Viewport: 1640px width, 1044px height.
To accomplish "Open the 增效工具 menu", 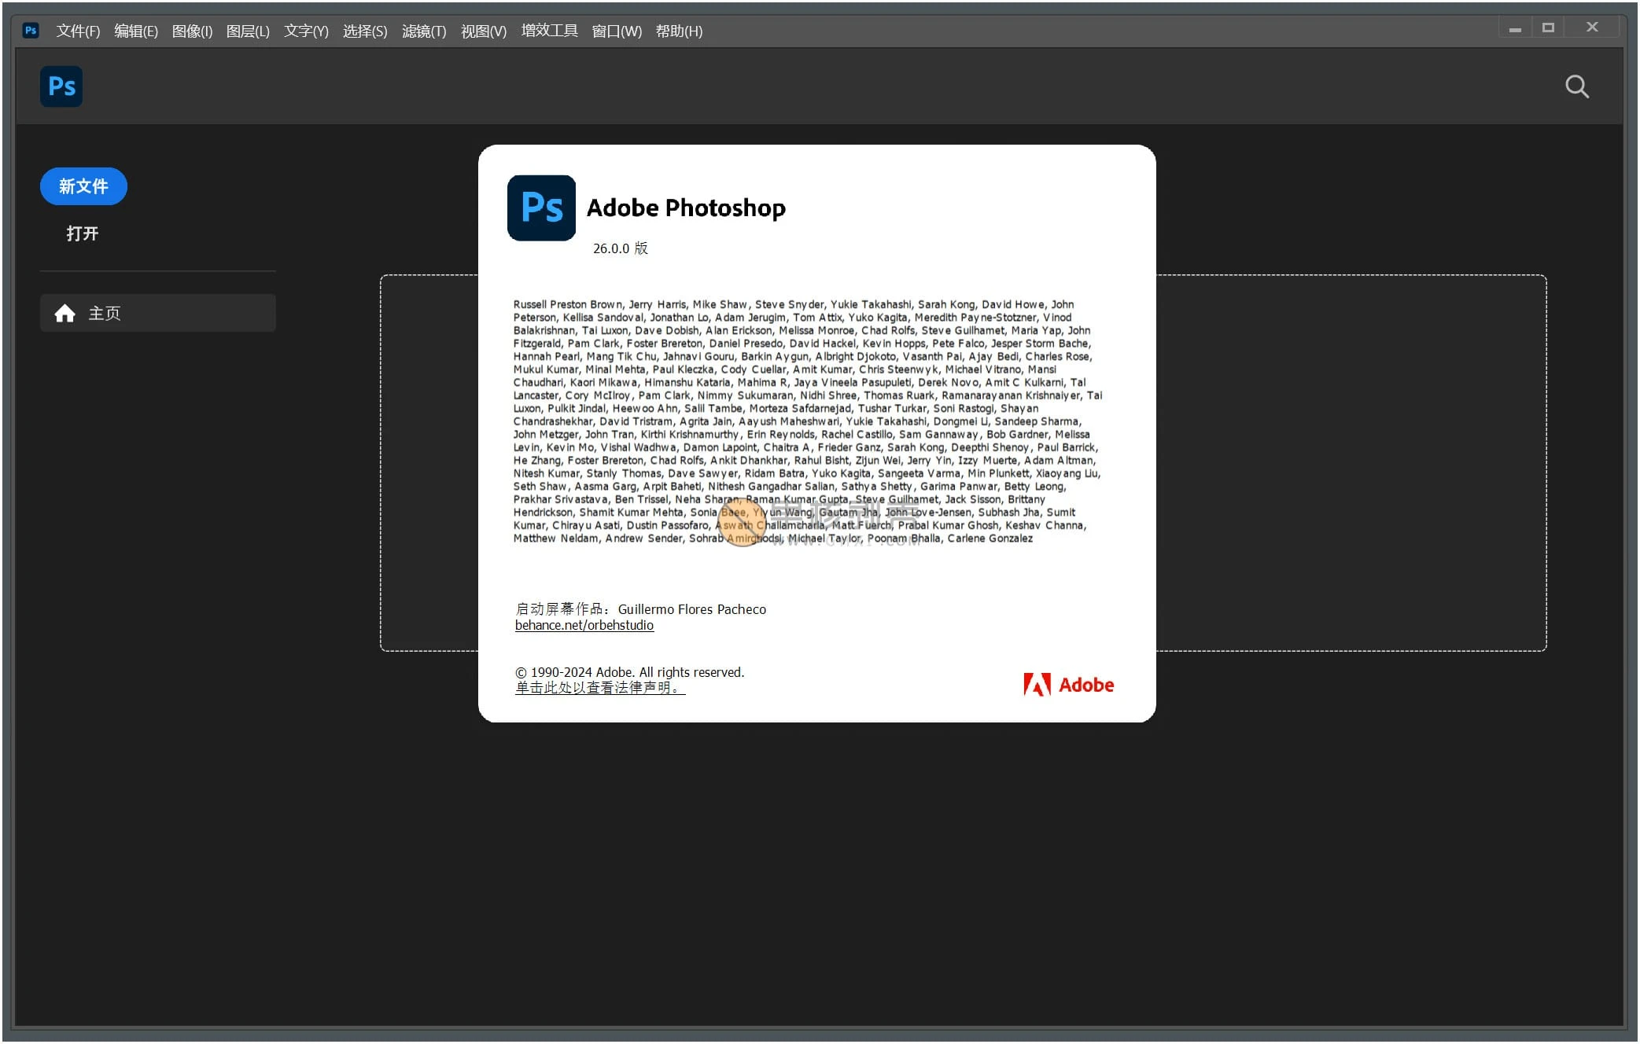I will point(548,31).
